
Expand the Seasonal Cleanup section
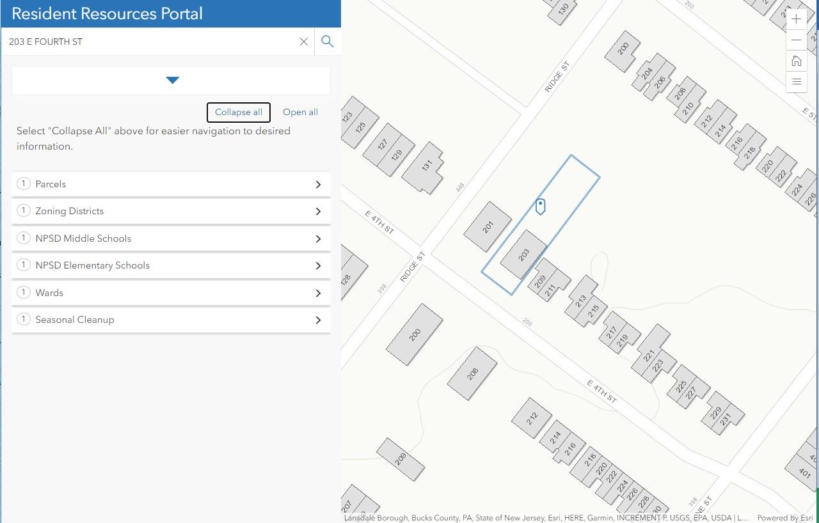pos(318,320)
